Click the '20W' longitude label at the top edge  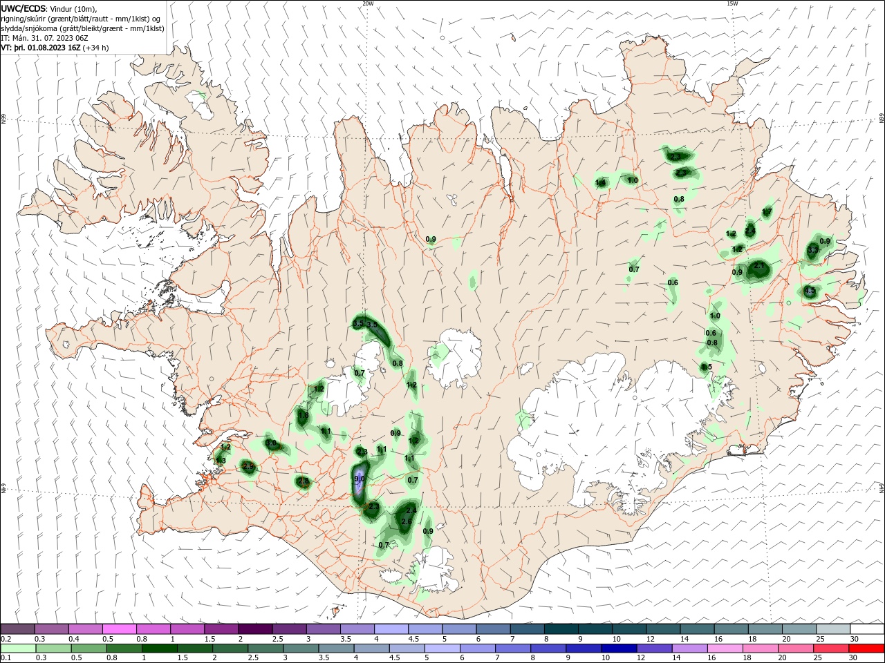click(368, 3)
